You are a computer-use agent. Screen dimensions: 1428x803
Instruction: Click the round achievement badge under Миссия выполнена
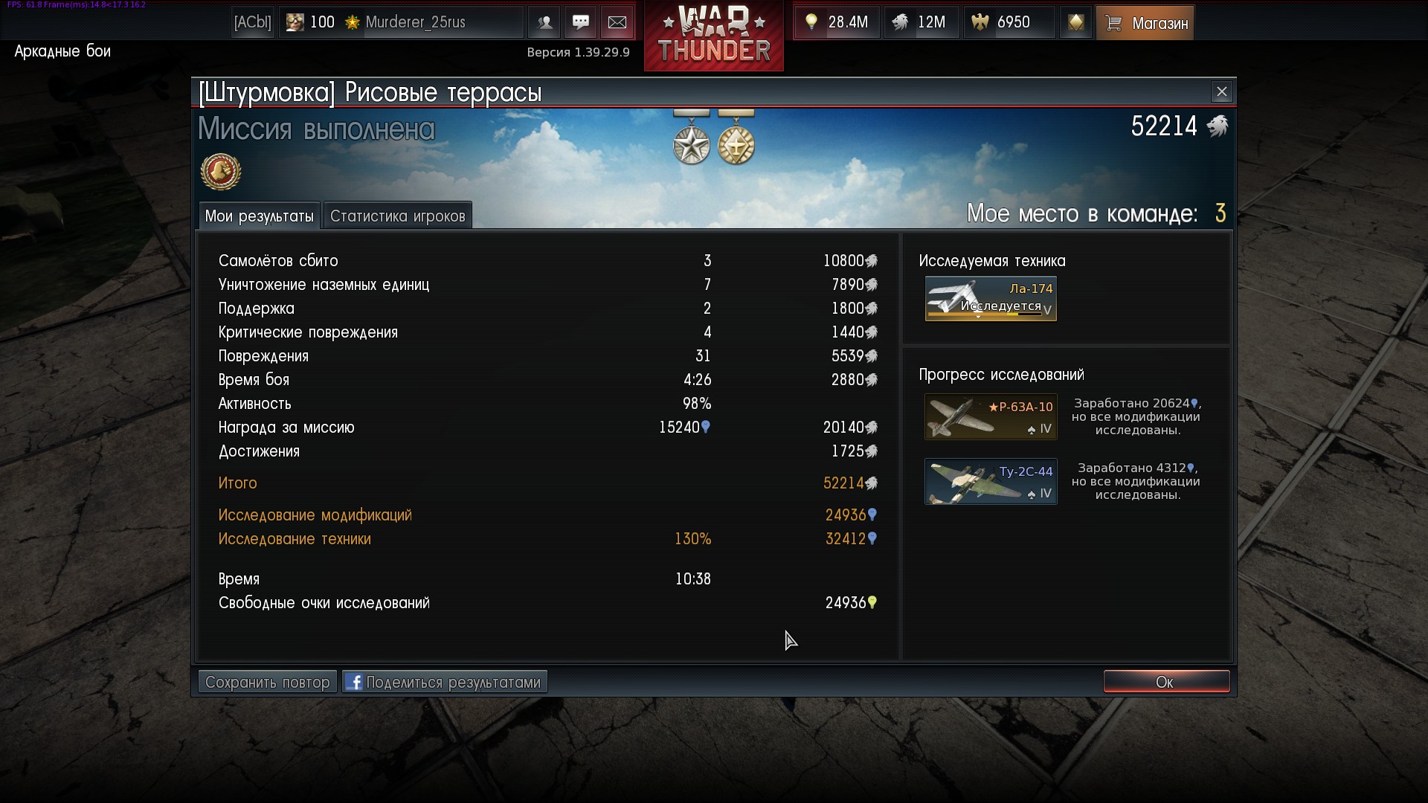pos(221,172)
